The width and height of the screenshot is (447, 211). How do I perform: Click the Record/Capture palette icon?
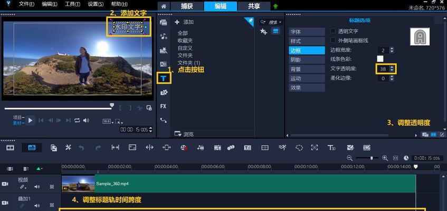(x=184, y=148)
